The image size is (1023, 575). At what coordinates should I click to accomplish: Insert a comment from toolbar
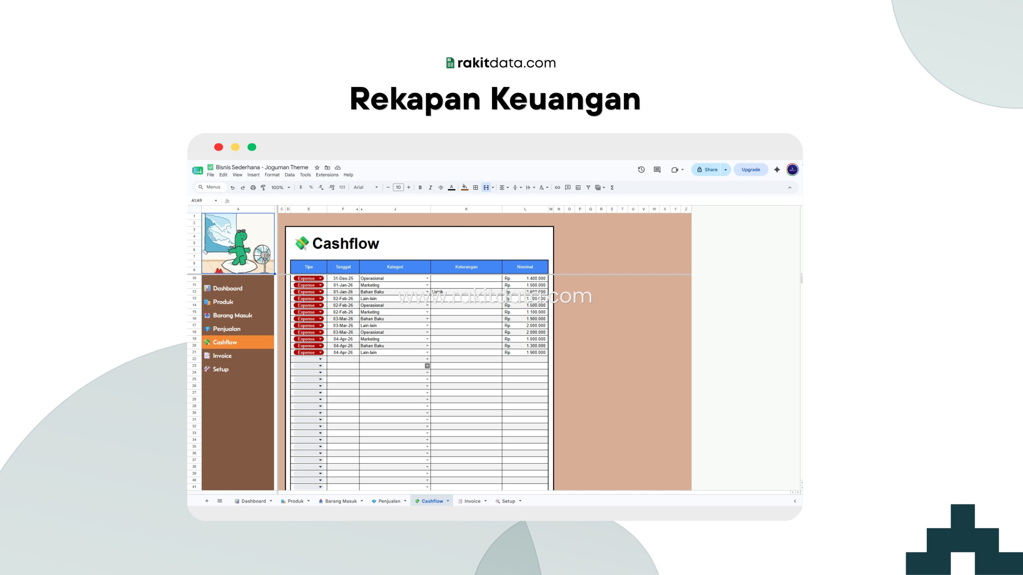click(x=568, y=187)
